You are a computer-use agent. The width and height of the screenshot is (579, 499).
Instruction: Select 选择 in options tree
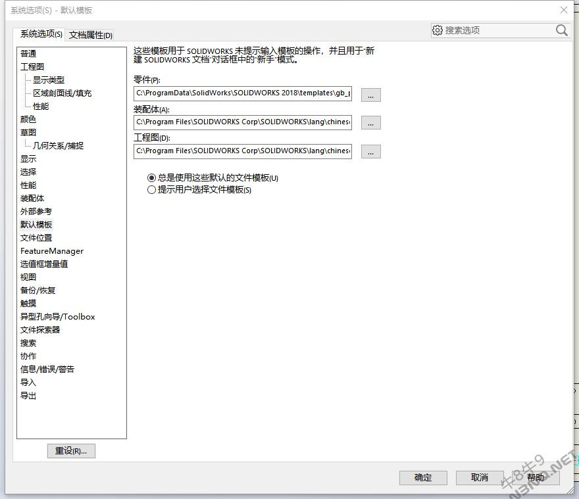(28, 172)
